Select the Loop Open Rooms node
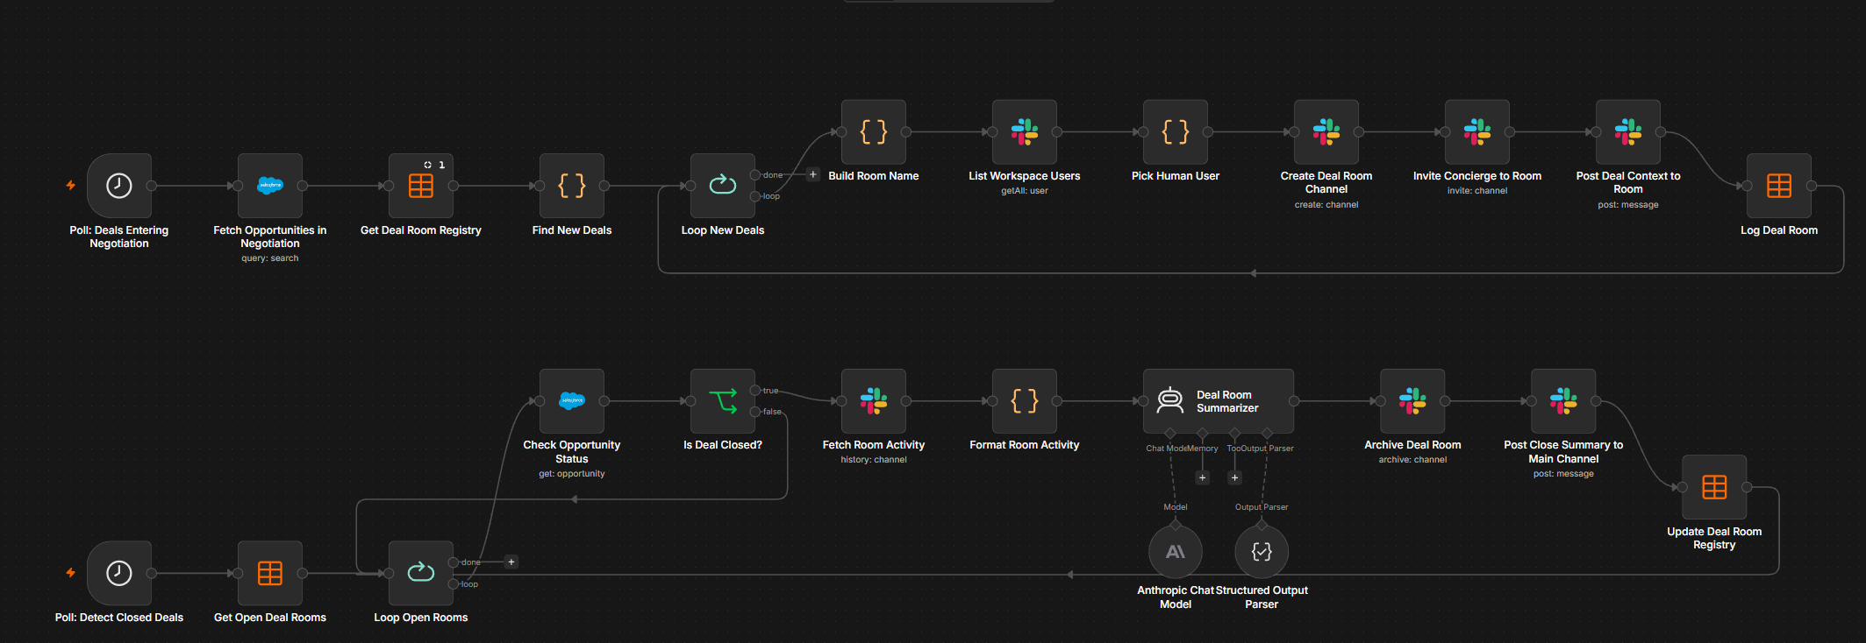This screenshot has height=643, width=1866. 421,574
